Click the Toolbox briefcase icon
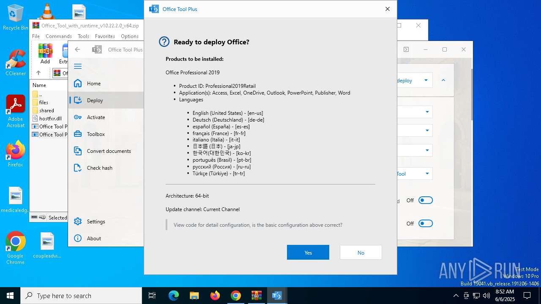 [x=78, y=134]
